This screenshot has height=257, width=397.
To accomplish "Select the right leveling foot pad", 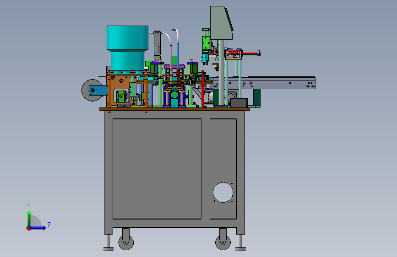I will coord(240,249).
